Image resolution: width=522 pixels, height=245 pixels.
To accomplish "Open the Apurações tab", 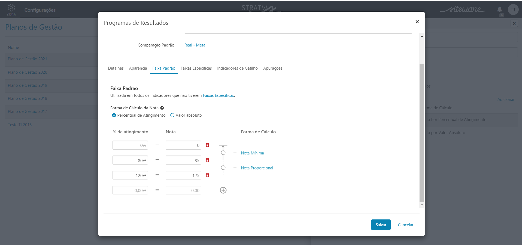I will [x=273, y=68].
